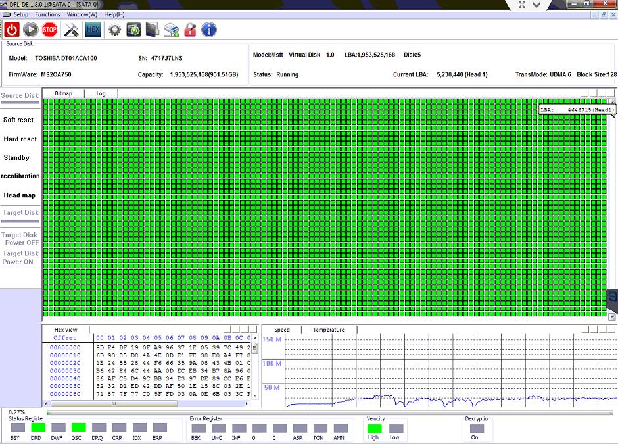The height and width of the screenshot is (444, 618).
Task: Click hex view scroll up arrow
Action: 255,338
